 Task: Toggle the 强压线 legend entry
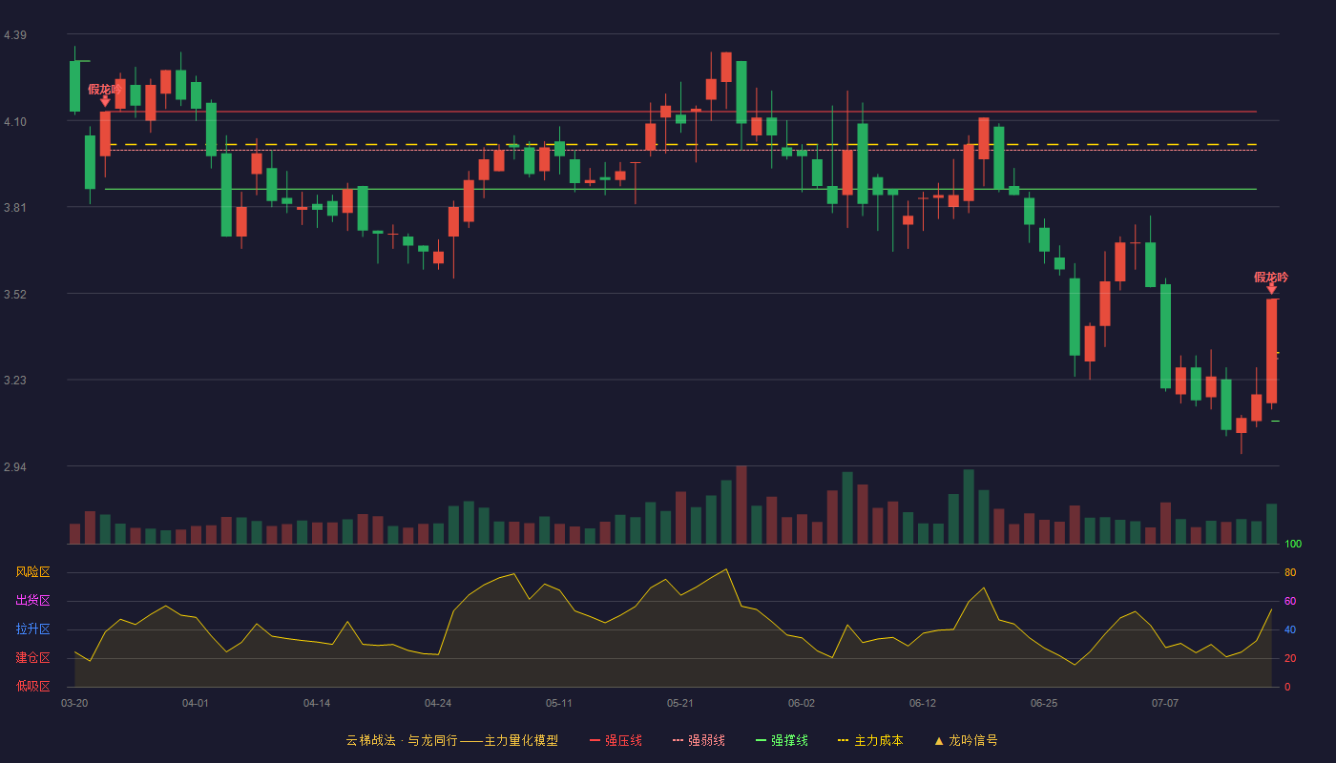tap(616, 740)
